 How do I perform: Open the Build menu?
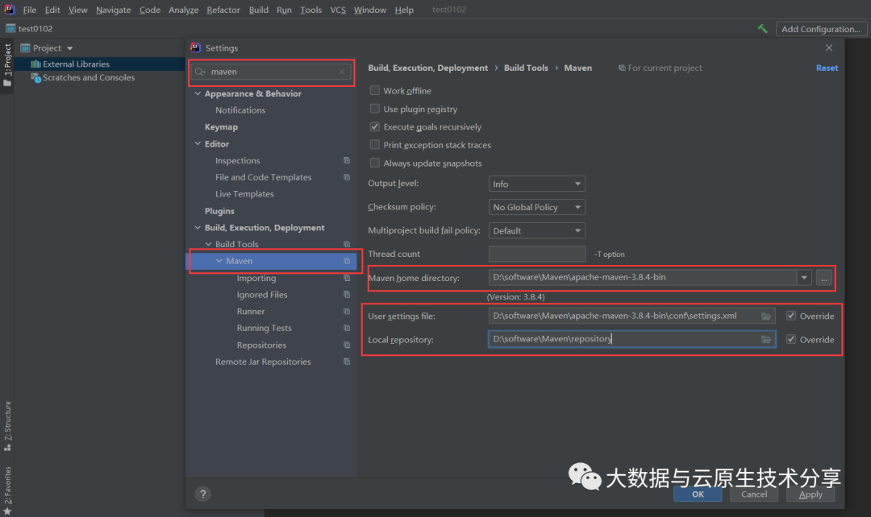[x=258, y=10]
